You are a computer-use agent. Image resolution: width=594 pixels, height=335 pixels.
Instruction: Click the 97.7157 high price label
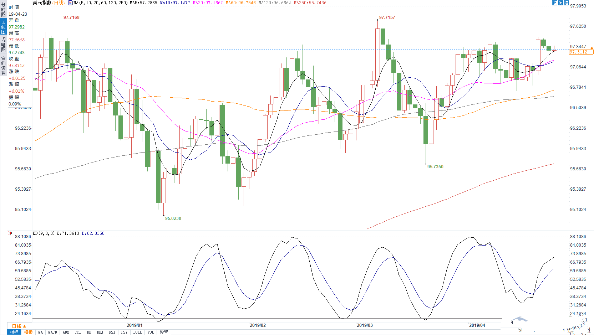click(x=387, y=17)
